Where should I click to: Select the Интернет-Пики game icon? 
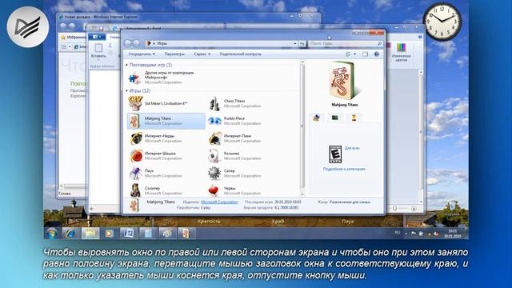click(x=214, y=138)
